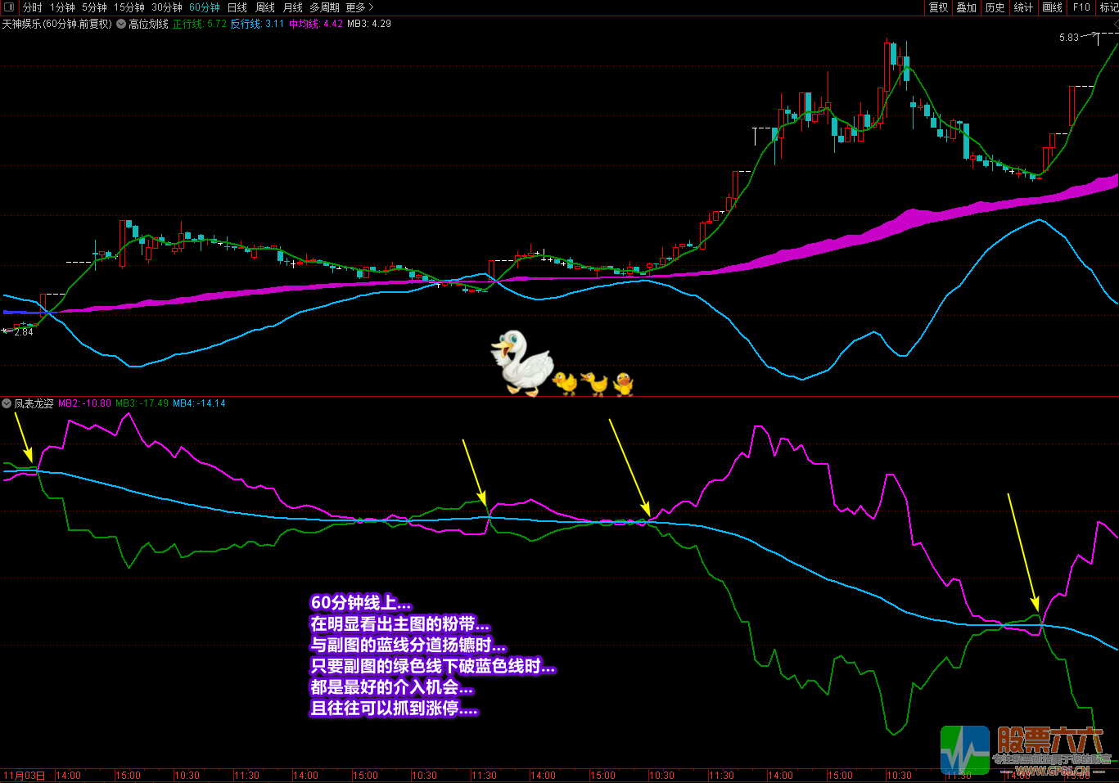Viewport: 1119px width, 783px height.
Task: Expand the 高位划线 indicator dropdown arrow
Action: (x=121, y=24)
